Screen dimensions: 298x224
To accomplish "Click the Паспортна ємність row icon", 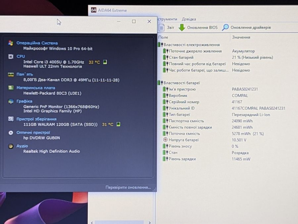I will point(166,121).
